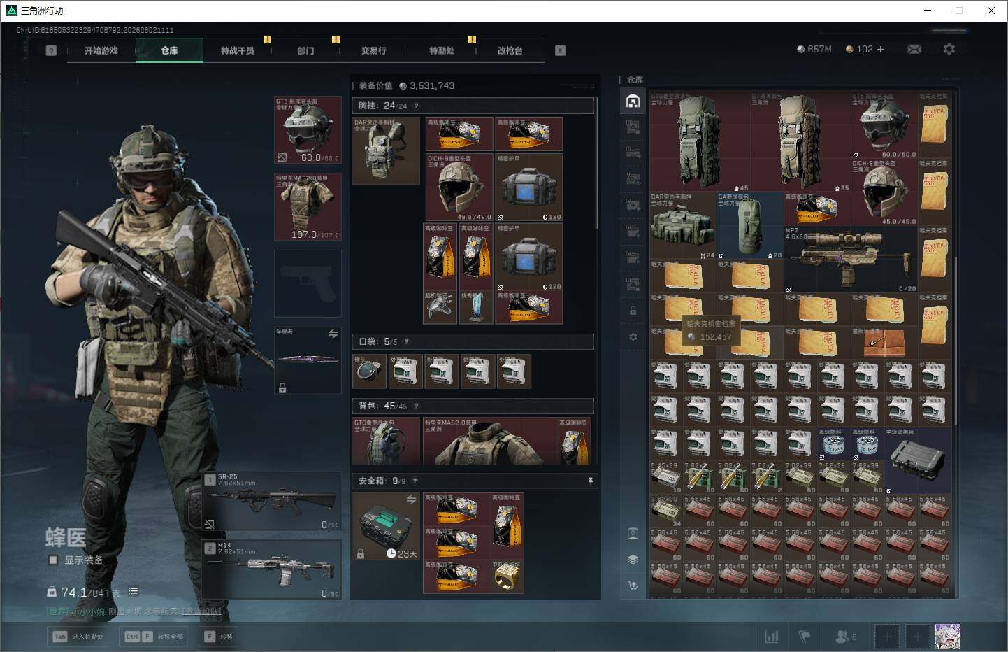Click the weight details list icon
1008x652 pixels.
[x=134, y=591]
